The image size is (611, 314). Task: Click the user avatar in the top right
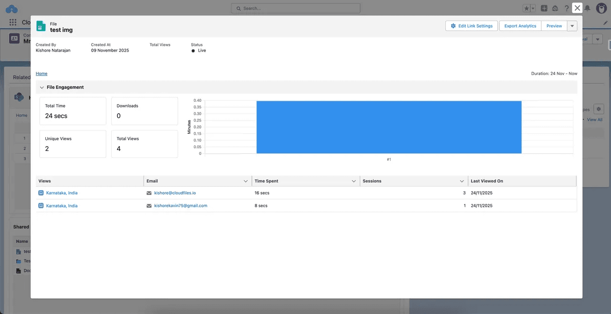[x=601, y=8]
